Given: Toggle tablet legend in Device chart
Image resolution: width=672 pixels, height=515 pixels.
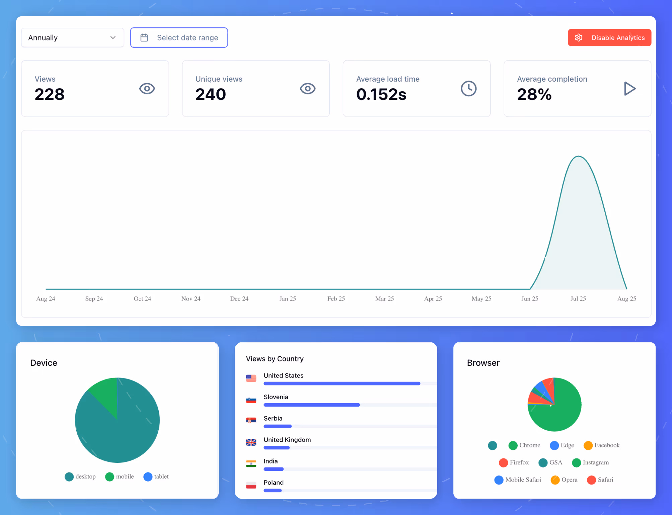Looking at the screenshot, I should 156,477.
